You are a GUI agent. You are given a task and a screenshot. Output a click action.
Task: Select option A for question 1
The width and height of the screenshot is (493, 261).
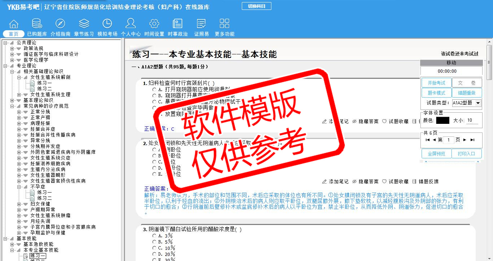coord(154,89)
